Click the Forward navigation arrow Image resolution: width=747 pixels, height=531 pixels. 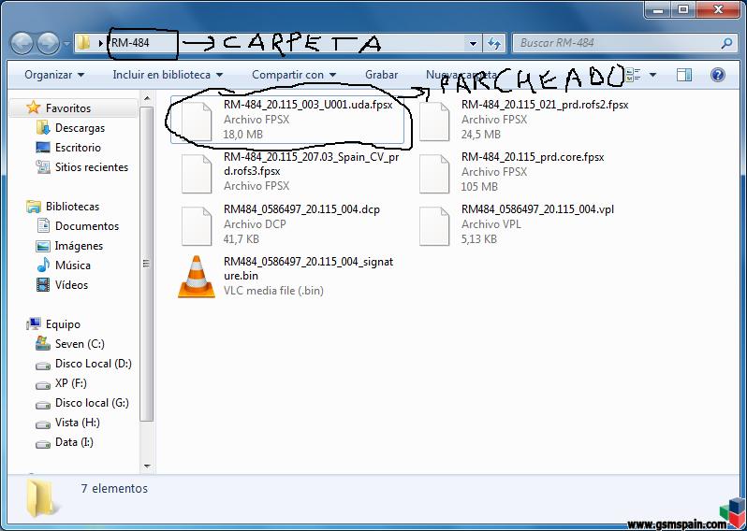(48, 43)
